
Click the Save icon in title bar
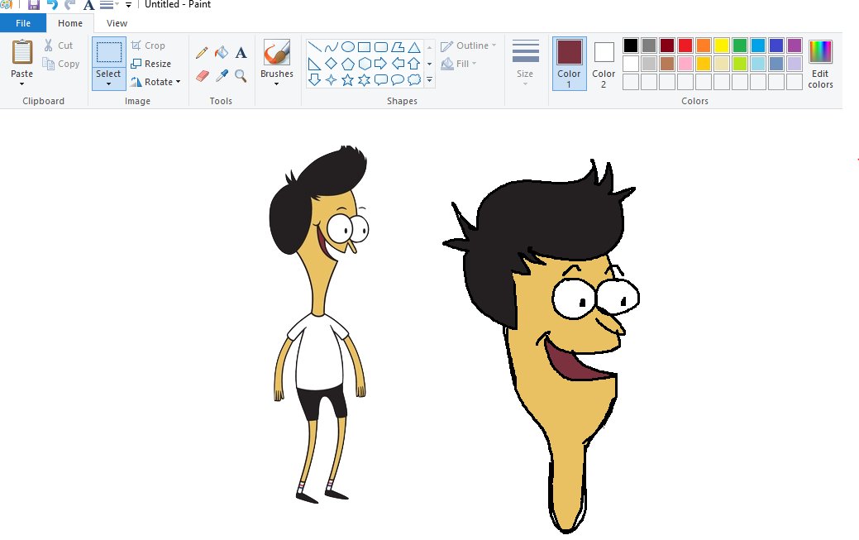[x=33, y=4]
